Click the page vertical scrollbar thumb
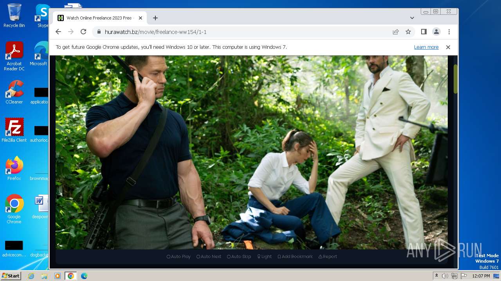This screenshot has width=501, height=281. [x=455, y=79]
